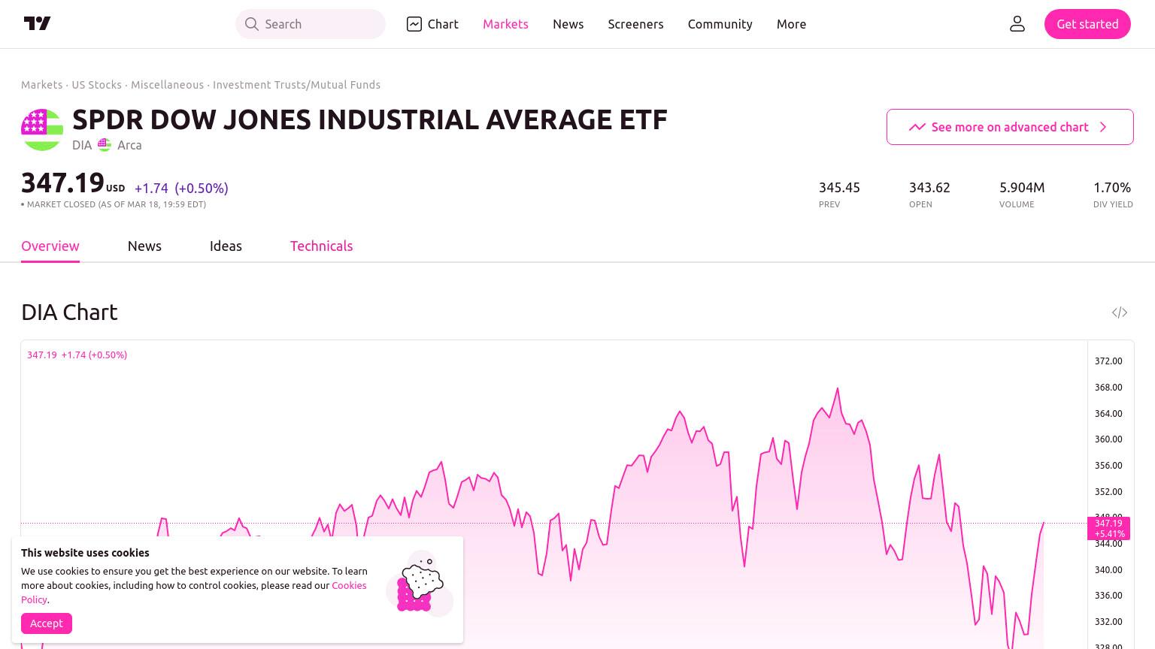Screen dimensions: 1155x649
Task: Select the Overview tab
Action: tap(50, 246)
